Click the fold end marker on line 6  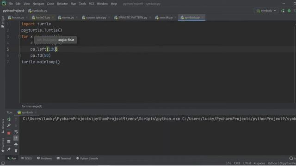click(x=19, y=55)
